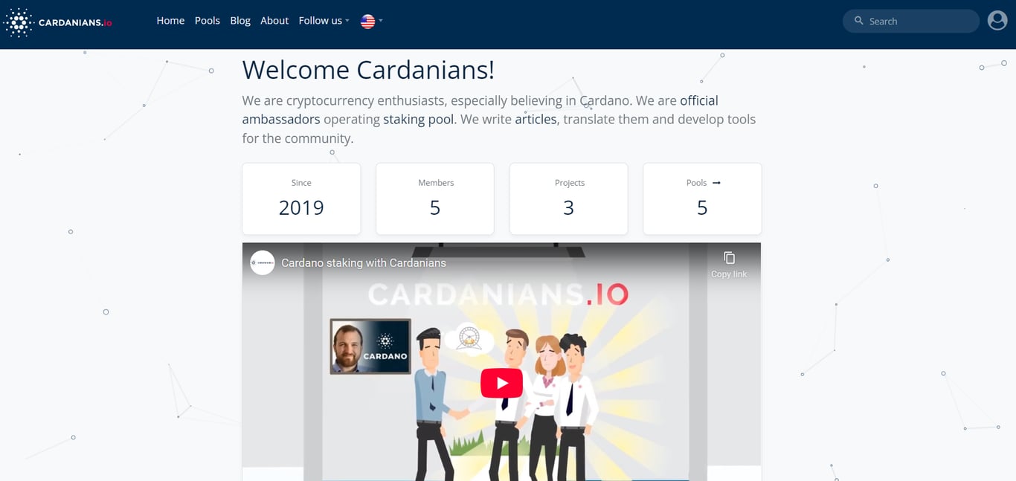Expand the Follow us dropdown

pyautogui.click(x=323, y=20)
